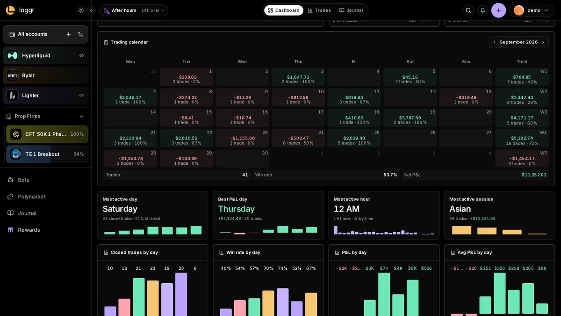Open the Most active session Asian card
Viewport: 561px width, 316px height.
click(x=499, y=215)
